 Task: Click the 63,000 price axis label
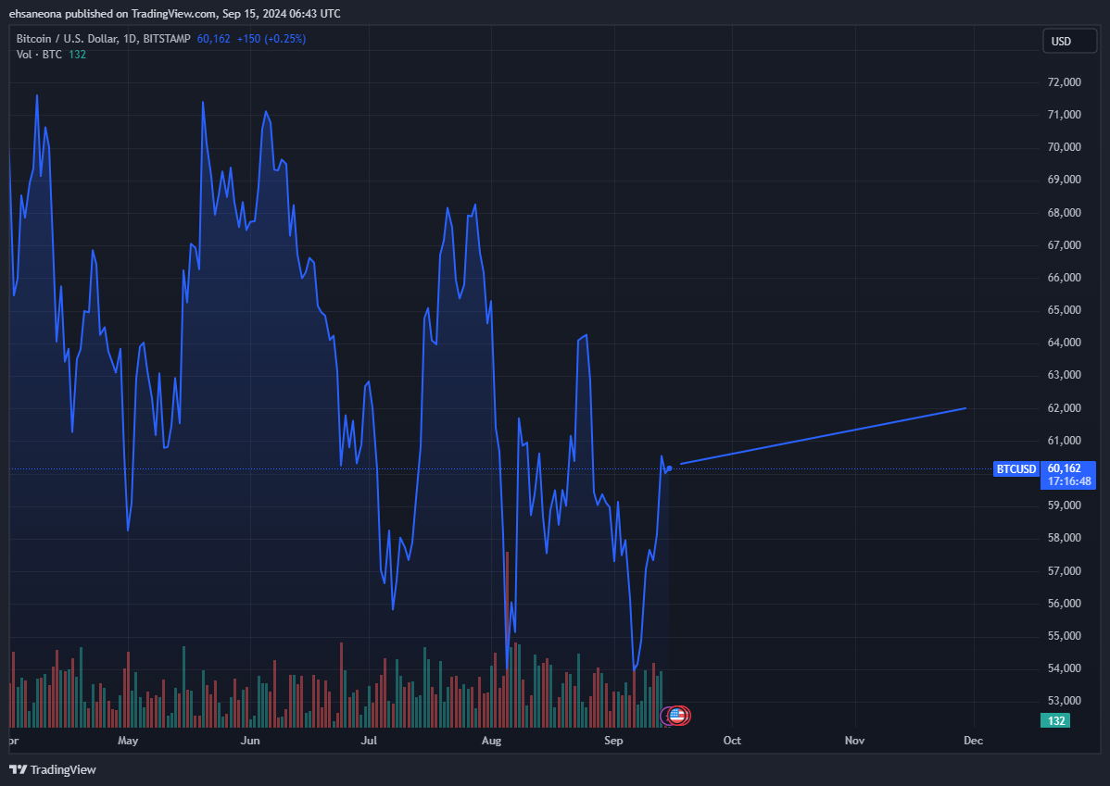point(1064,375)
